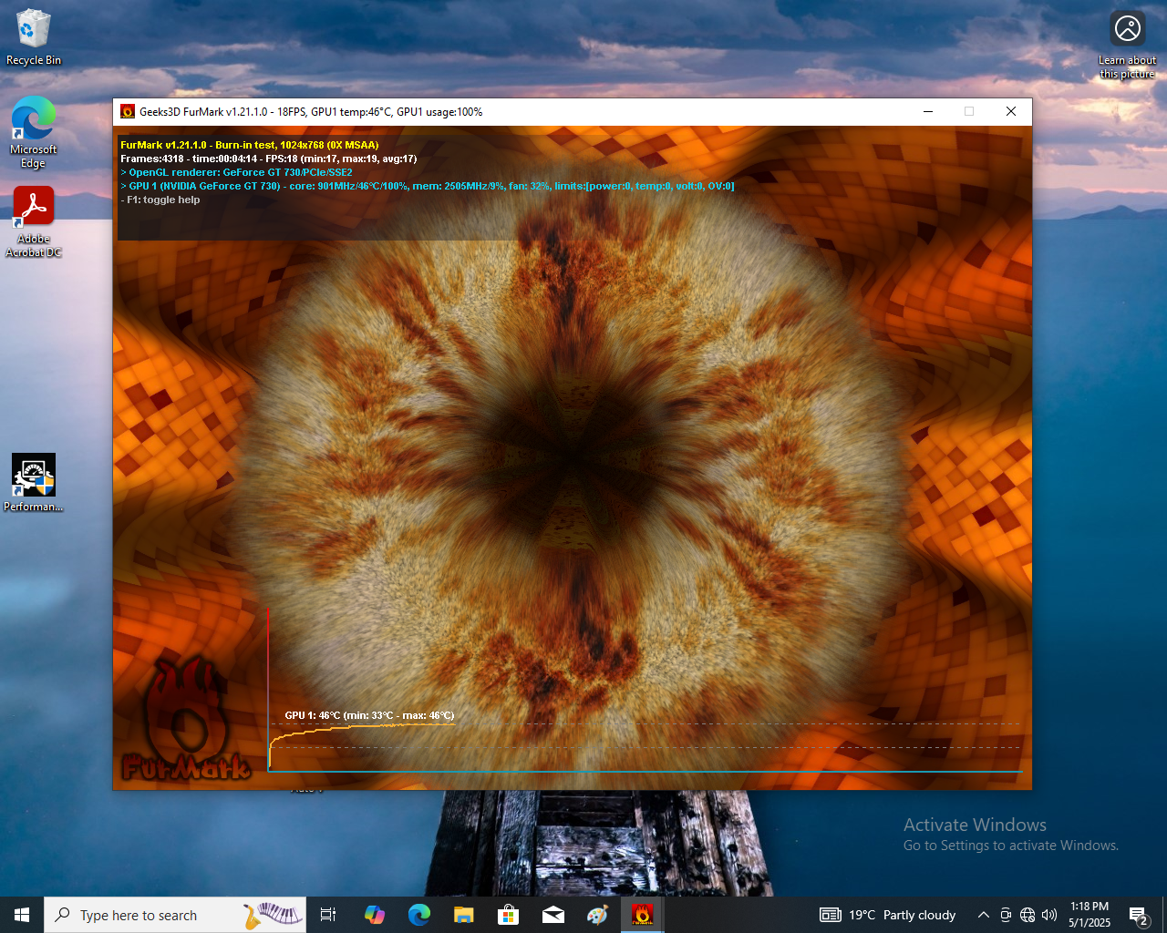The width and height of the screenshot is (1167, 933).
Task: Launch Microsoft Store from the taskbar
Action: tap(508, 915)
